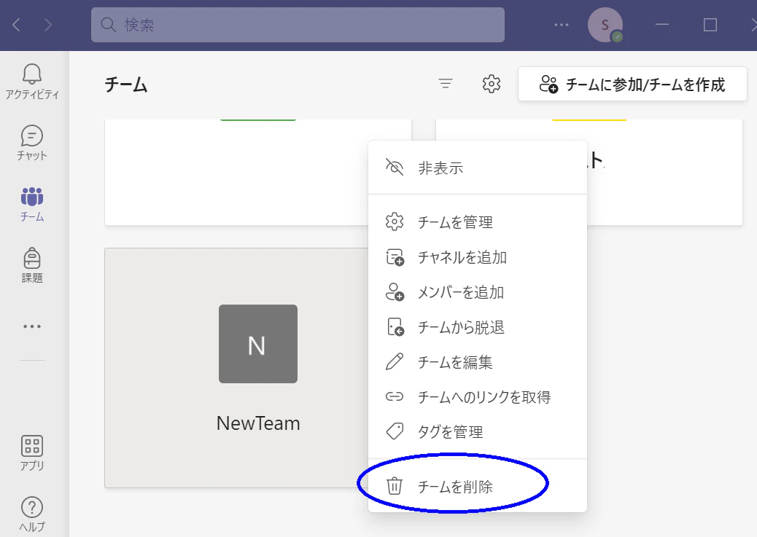The height and width of the screenshot is (537, 757).
Task: Open the NewTeam team card
Action: click(236, 368)
